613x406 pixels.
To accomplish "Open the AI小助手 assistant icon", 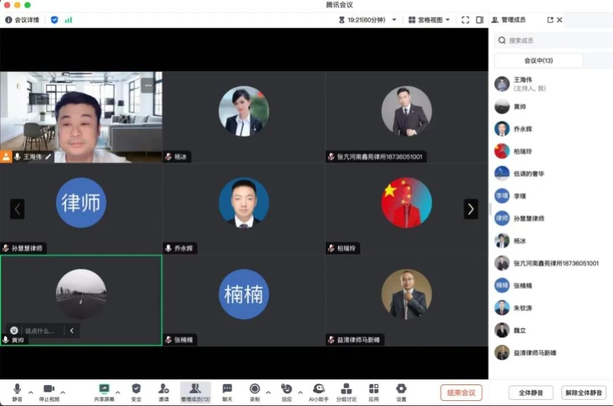I will (x=318, y=389).
